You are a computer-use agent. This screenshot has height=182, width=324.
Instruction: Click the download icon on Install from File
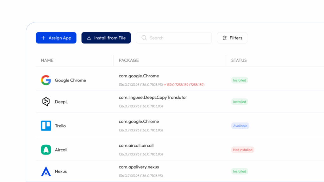click(89, 38)
